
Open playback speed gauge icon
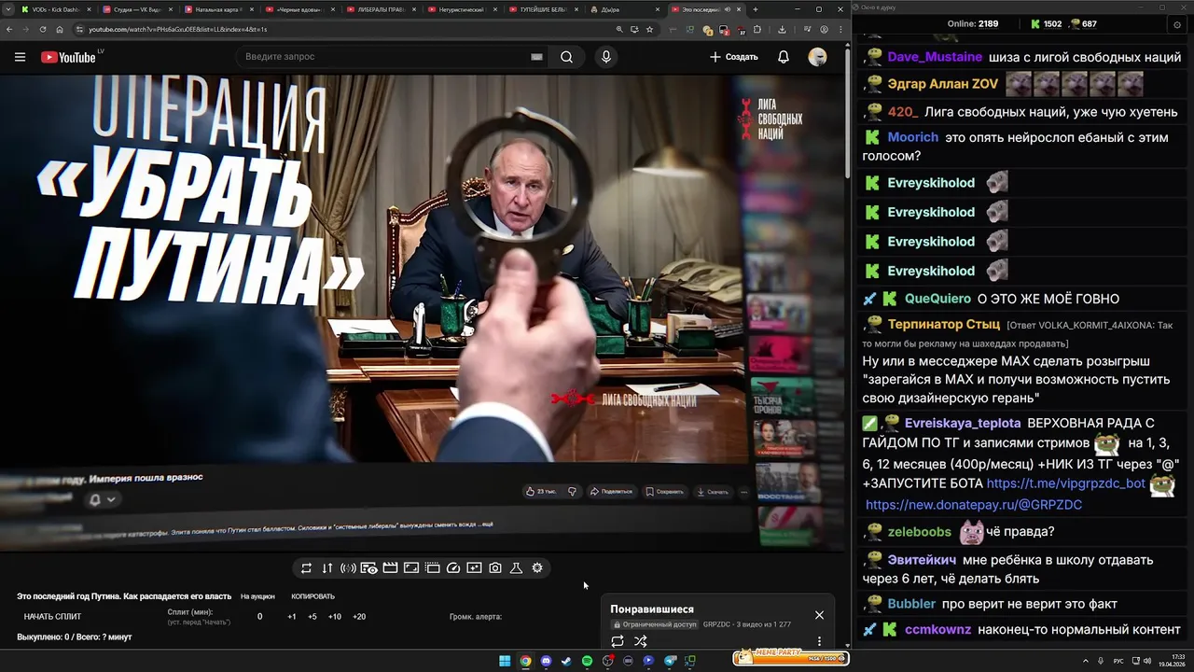coord(453,567)
